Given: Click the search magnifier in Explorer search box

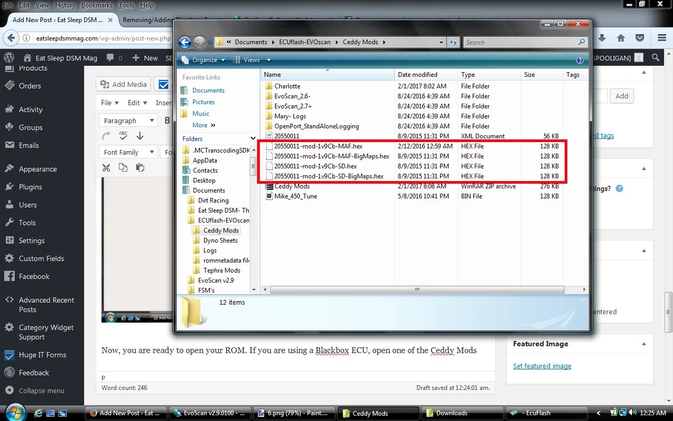Looking at the screenshot, I should (x=582, y=42).
